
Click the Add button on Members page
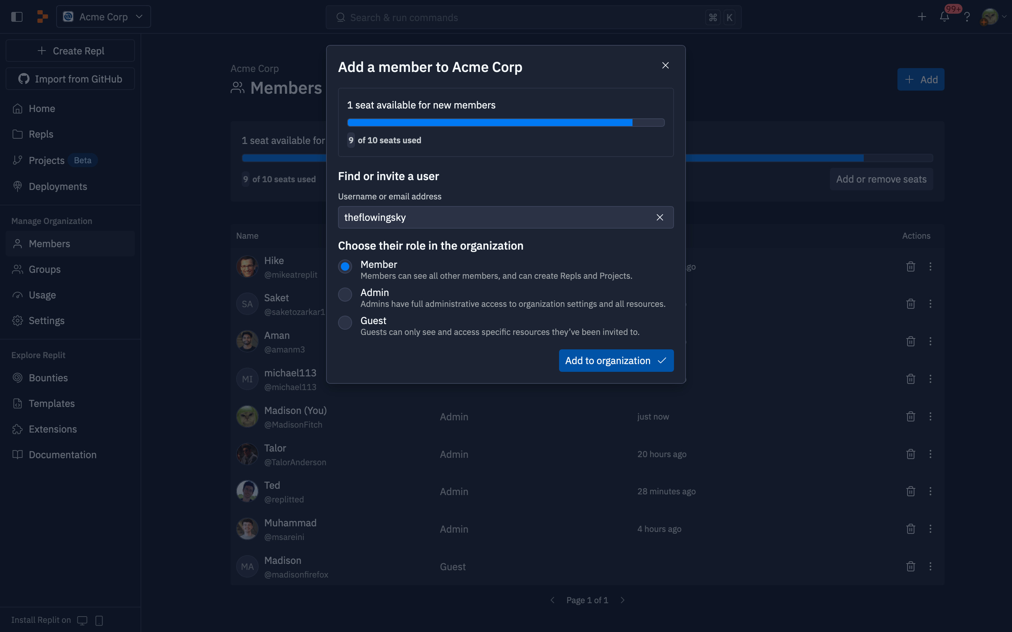(x=920, y=79)
